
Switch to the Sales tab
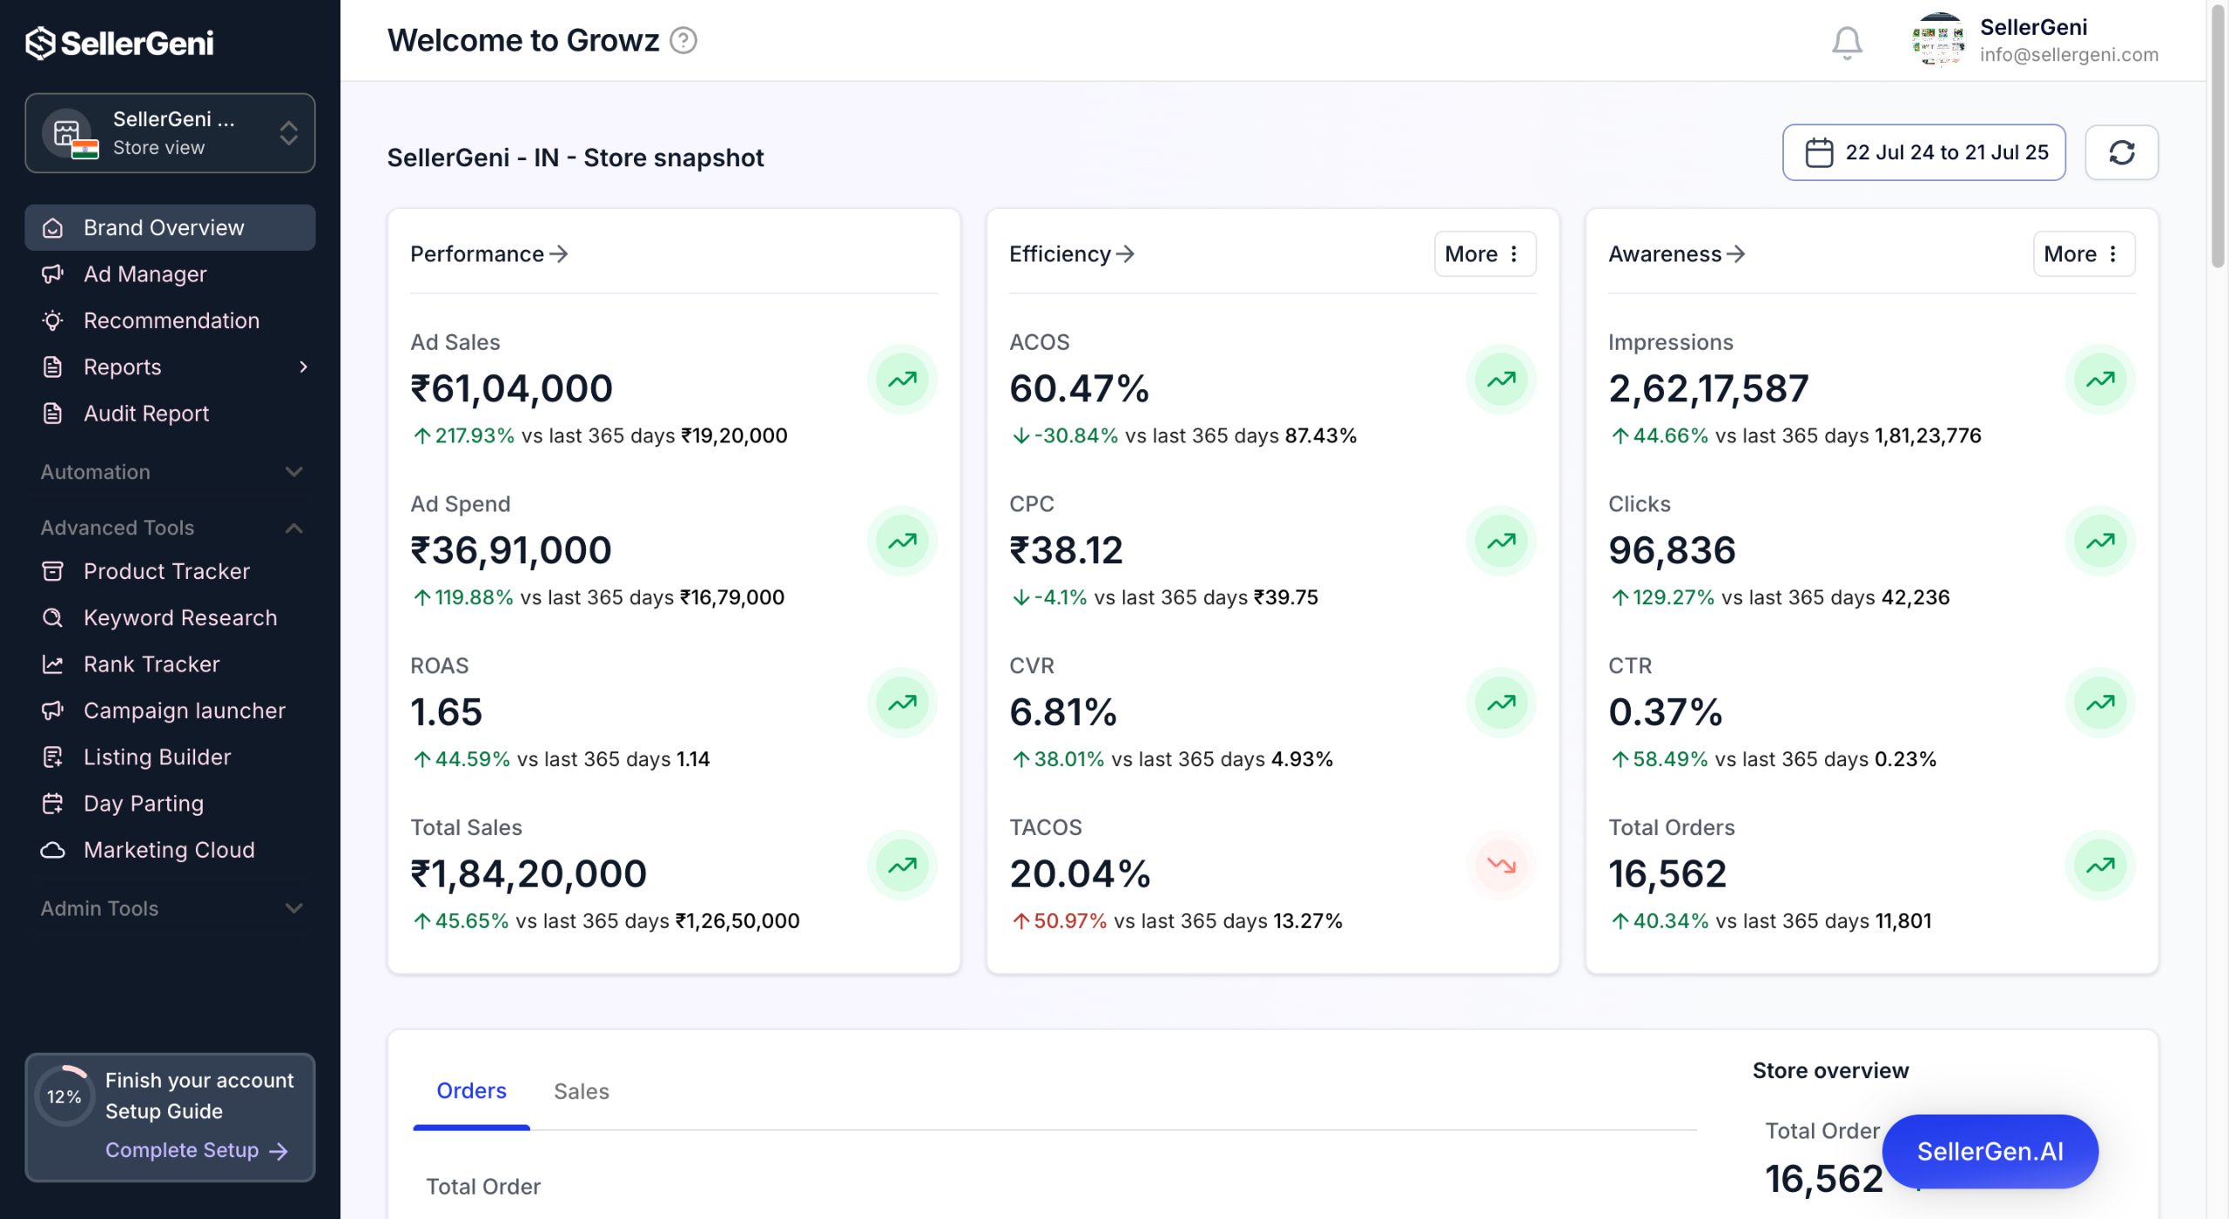581,1091
